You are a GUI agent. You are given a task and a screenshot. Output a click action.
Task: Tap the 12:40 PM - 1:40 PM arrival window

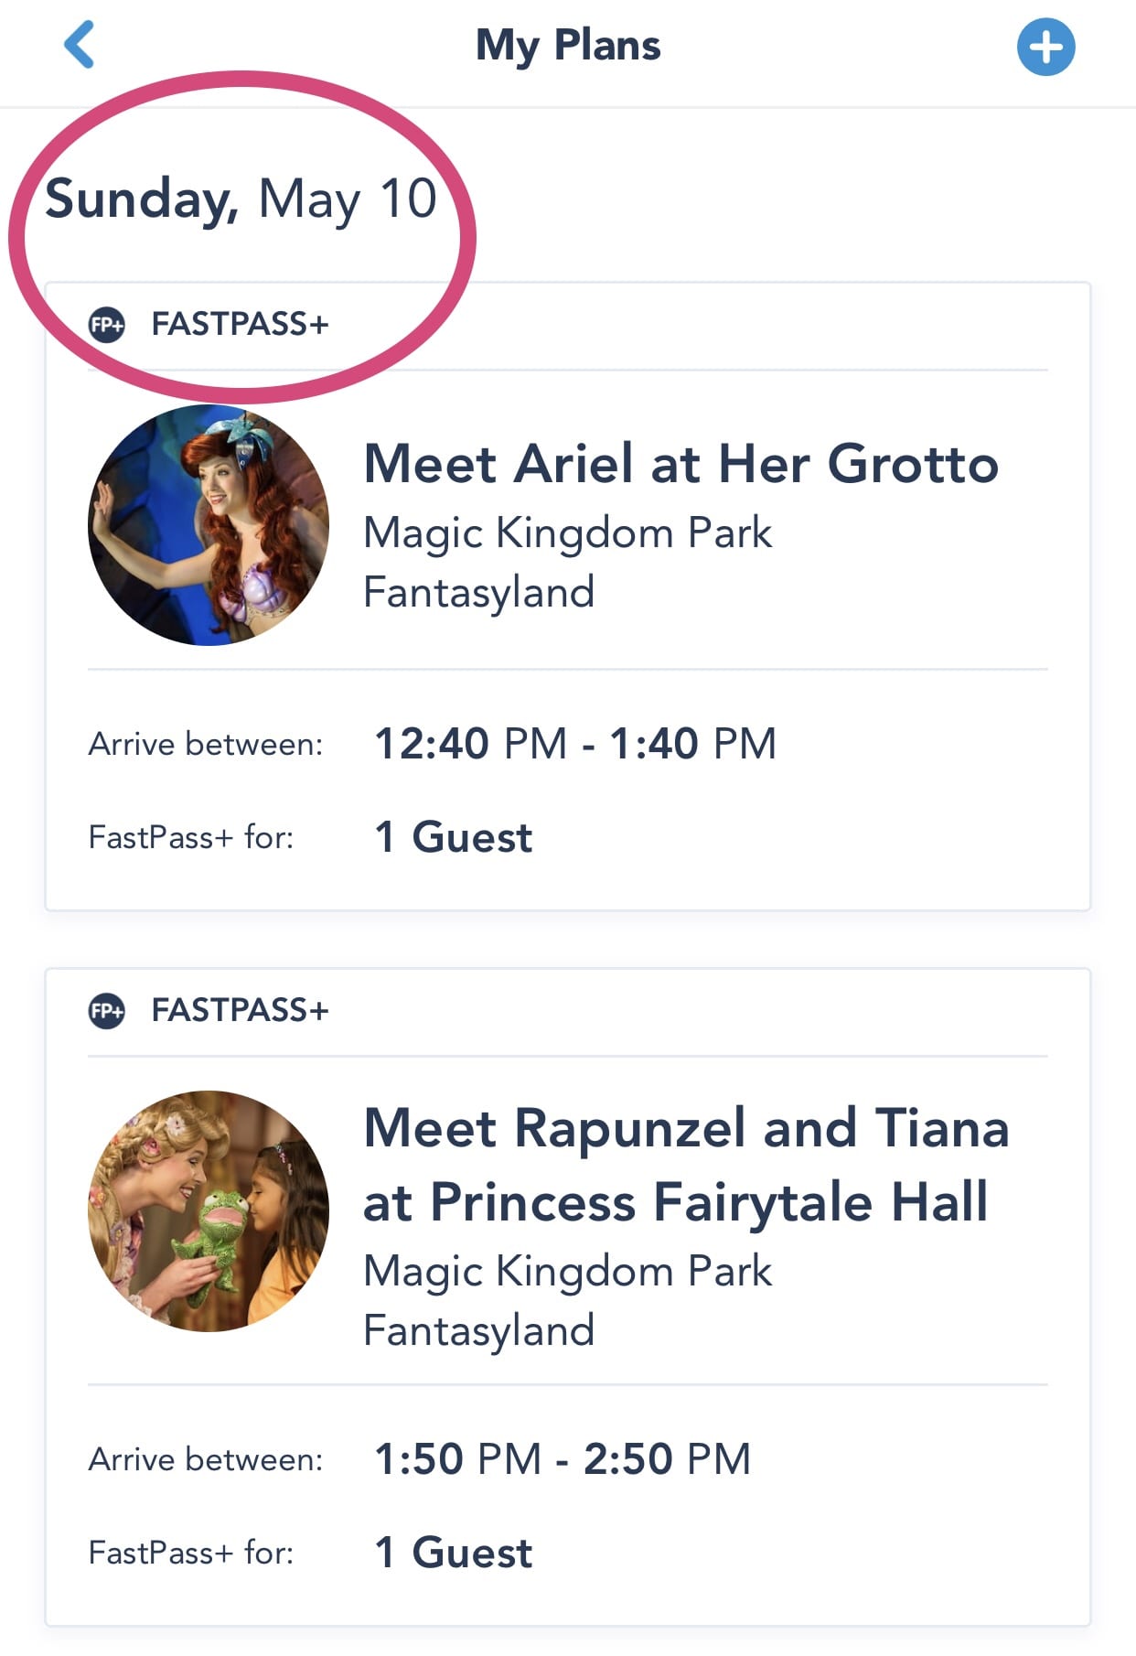click(575, 744)
